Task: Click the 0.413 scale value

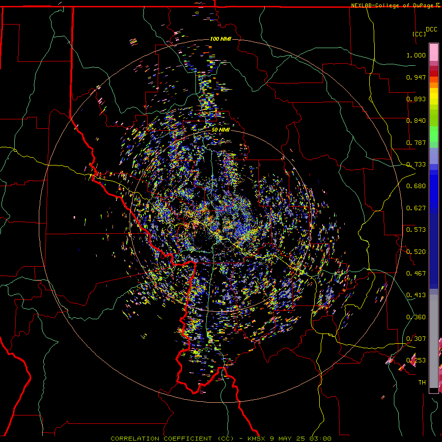Action: click(x=416, y=295)
